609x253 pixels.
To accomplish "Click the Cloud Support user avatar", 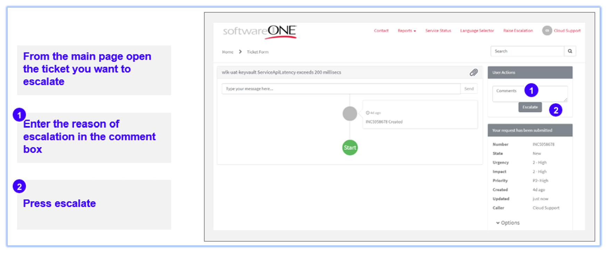I will coord(547,31).
